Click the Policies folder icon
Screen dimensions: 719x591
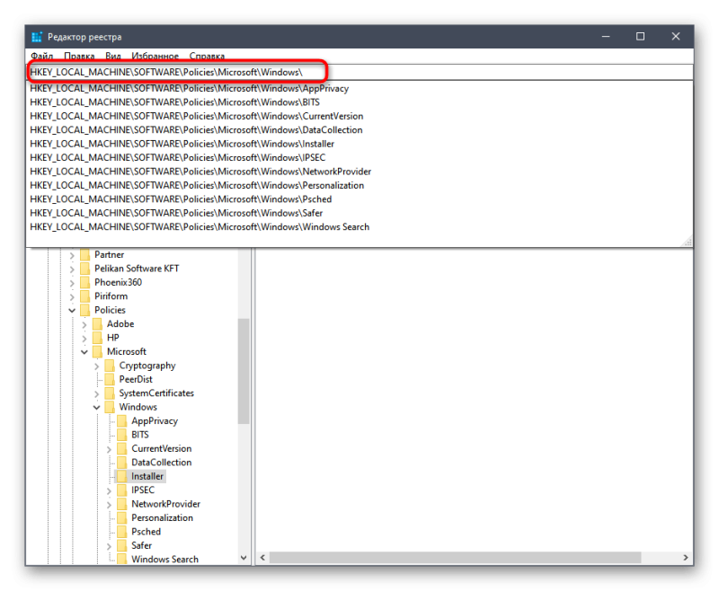(84, 310)
